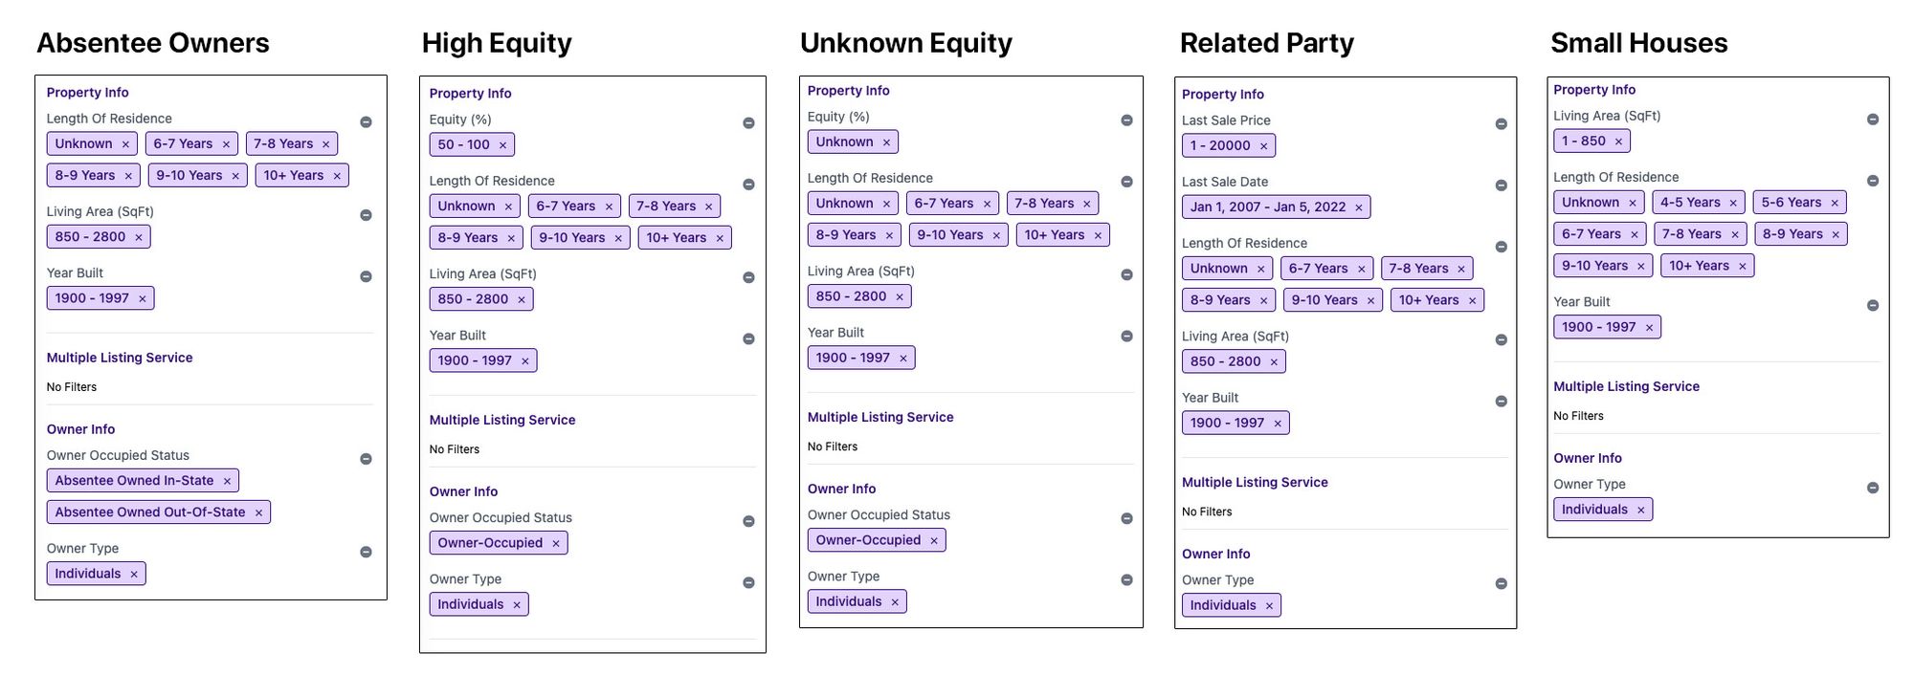This screenshot has width=1914, height=675.
Task: Delete the "4-5 Years" residence chip
Action: [1732, 203]
